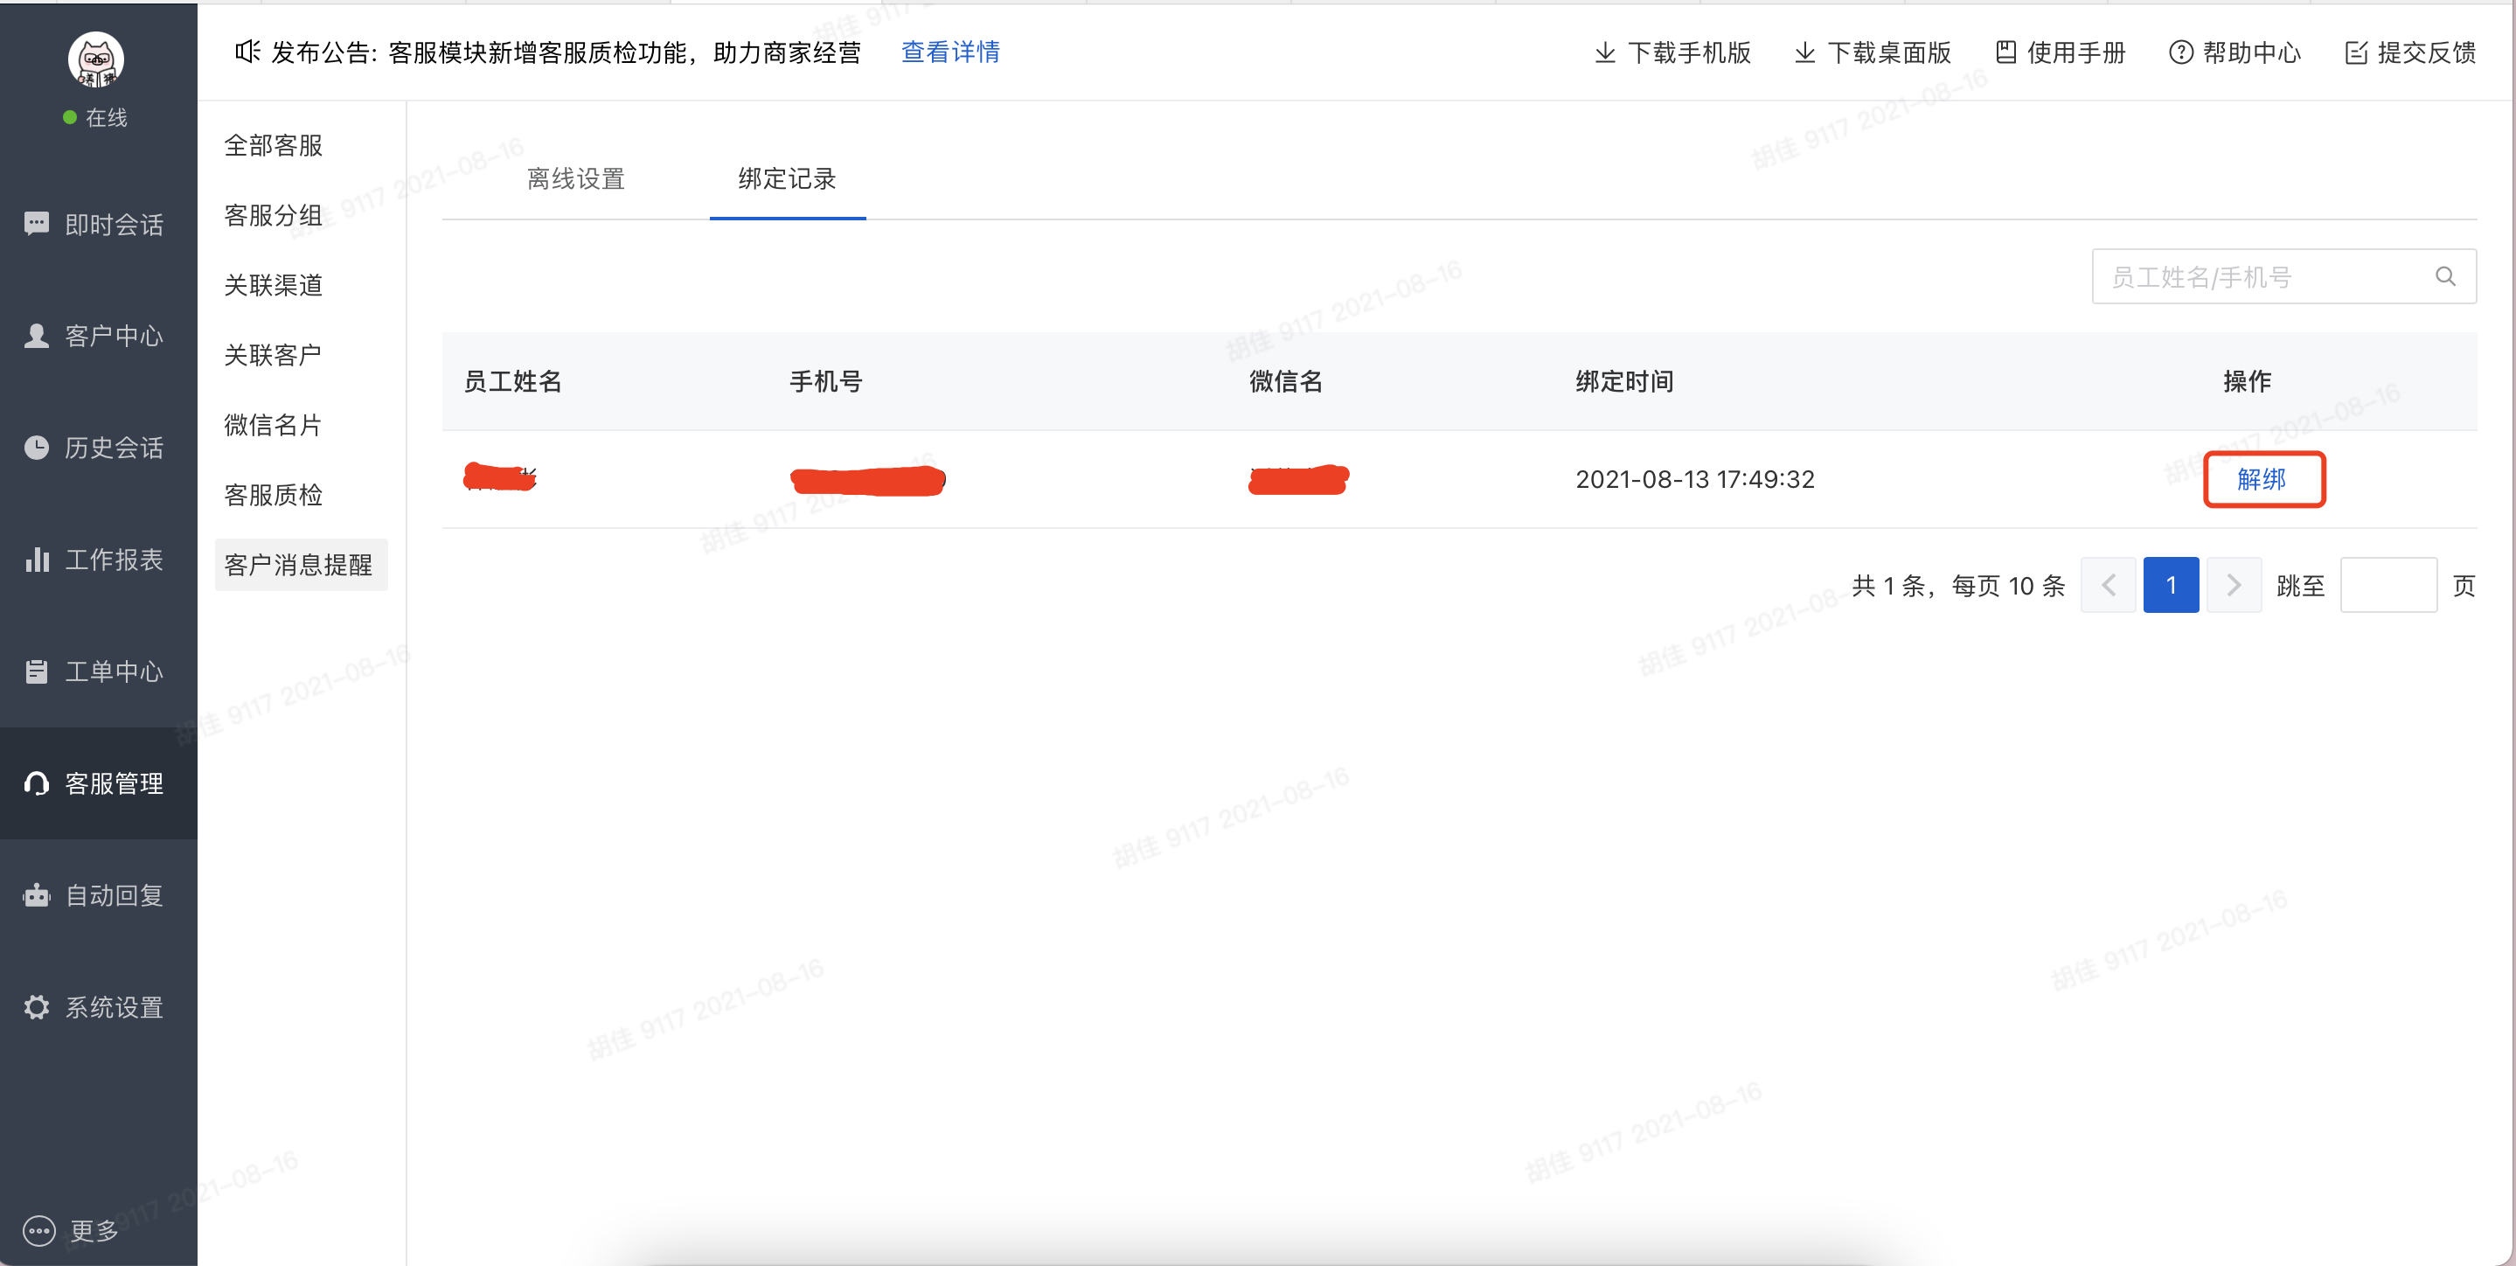The image size is (2516, 1266).
Task: Open 工单中心 ticket icon
Action: coord(36,671)
